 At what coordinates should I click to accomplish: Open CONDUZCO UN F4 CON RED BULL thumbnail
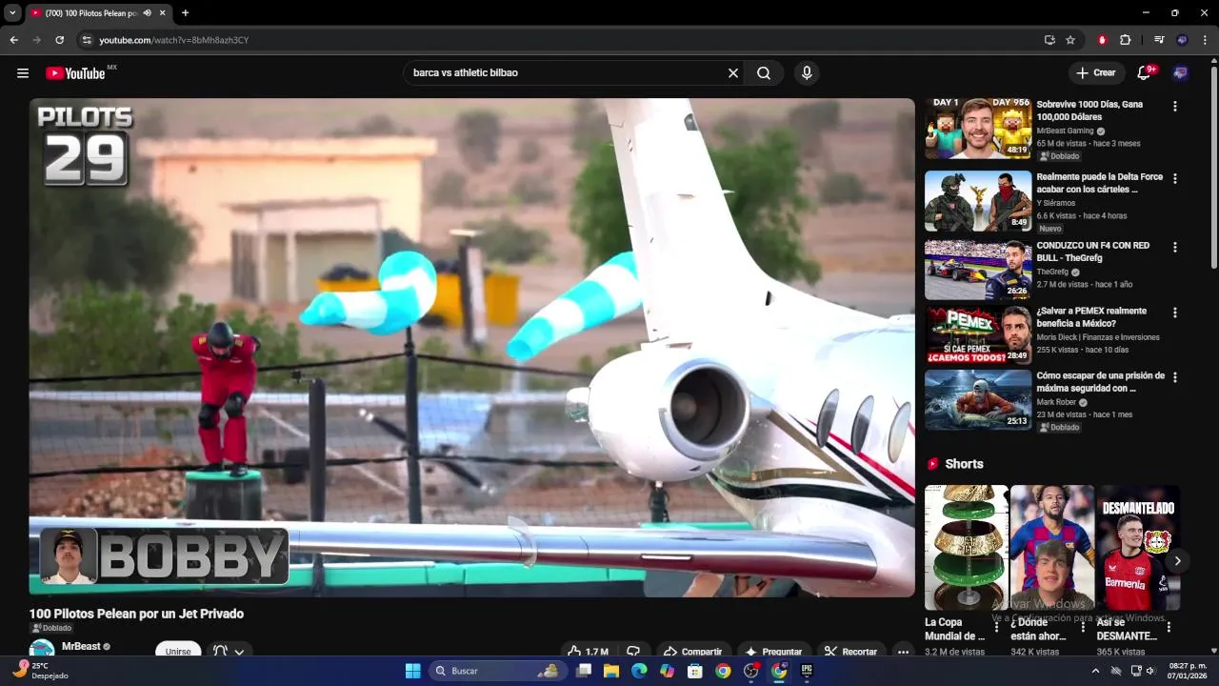pyautogui.click(x=978, y=270)
